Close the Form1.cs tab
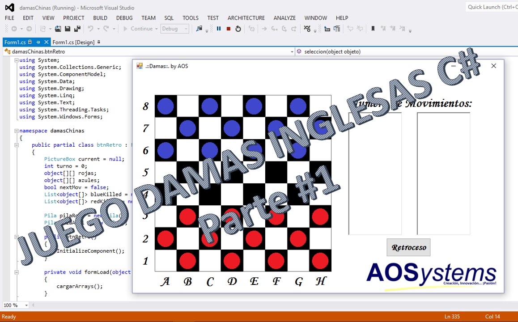The width and height of the screenshot is (518, 322). pos(46,42)
